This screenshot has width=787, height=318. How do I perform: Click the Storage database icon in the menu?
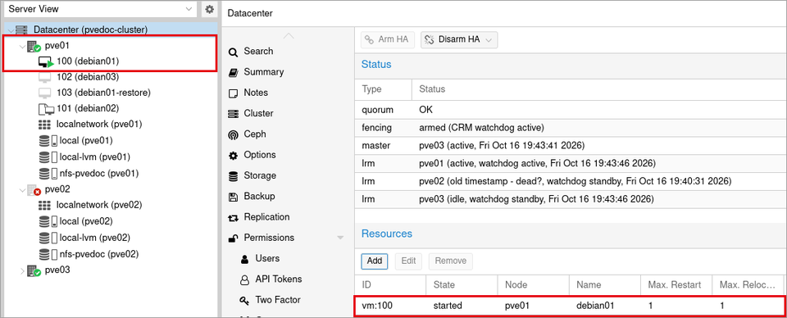point(233,176)
